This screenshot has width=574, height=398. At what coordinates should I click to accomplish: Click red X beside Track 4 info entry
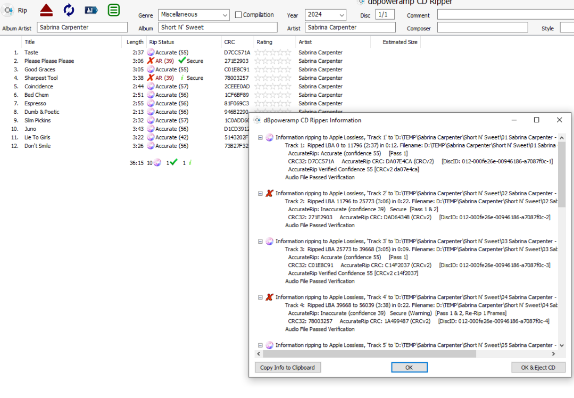coord(269,297)
